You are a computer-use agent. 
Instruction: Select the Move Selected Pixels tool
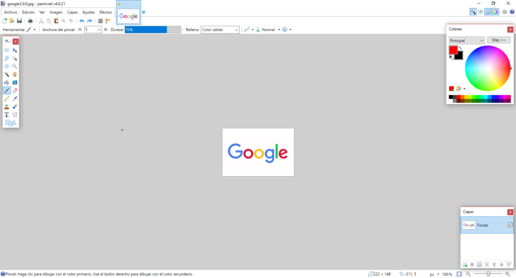(x=15, y=50)
